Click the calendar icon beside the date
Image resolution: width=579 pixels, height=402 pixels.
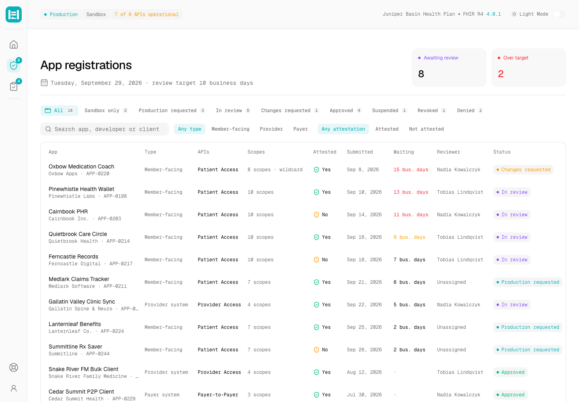[x=44, y=83]
